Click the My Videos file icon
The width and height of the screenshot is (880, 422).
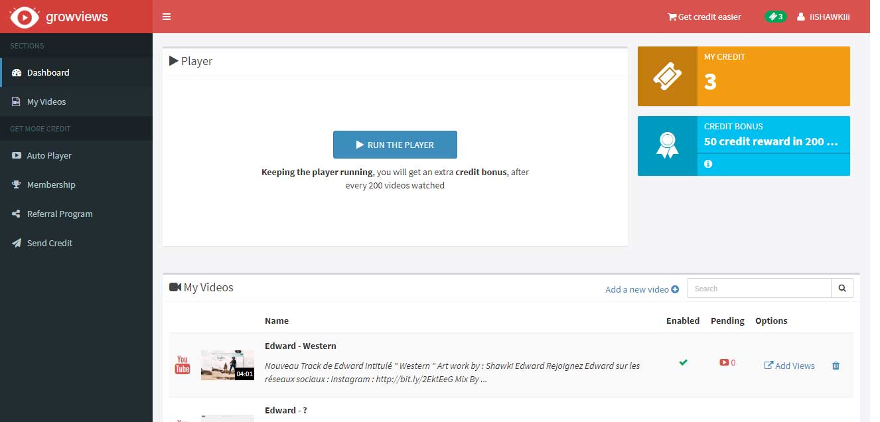click(x=17, y=102)
